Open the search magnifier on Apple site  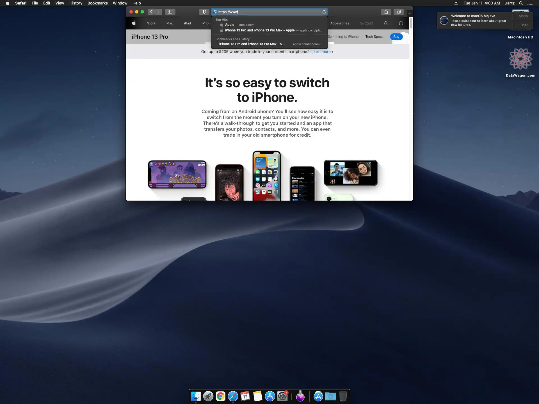[386, 23]
